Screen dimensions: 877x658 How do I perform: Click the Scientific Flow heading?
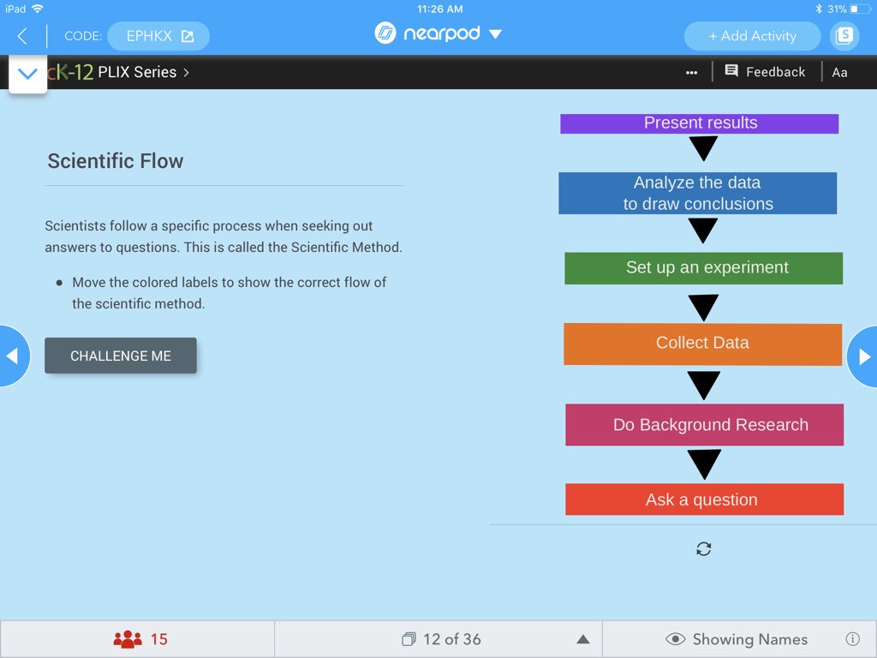tap(116, 161)
